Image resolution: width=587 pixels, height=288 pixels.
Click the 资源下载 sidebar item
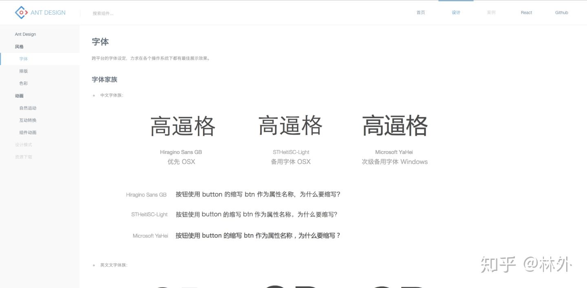click(x=23, y=157)
